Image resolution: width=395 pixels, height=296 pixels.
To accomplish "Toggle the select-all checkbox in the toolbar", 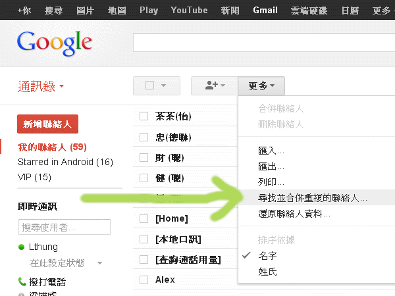I will [x=149, y=86].
